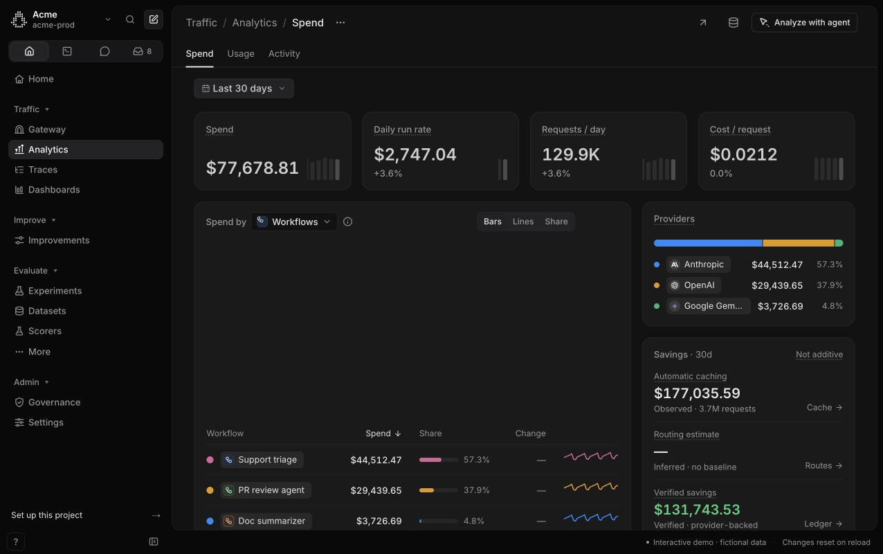883x554 pixels.
Task: Open the inbox icon showing 8
Action: (x=143, y=51)
